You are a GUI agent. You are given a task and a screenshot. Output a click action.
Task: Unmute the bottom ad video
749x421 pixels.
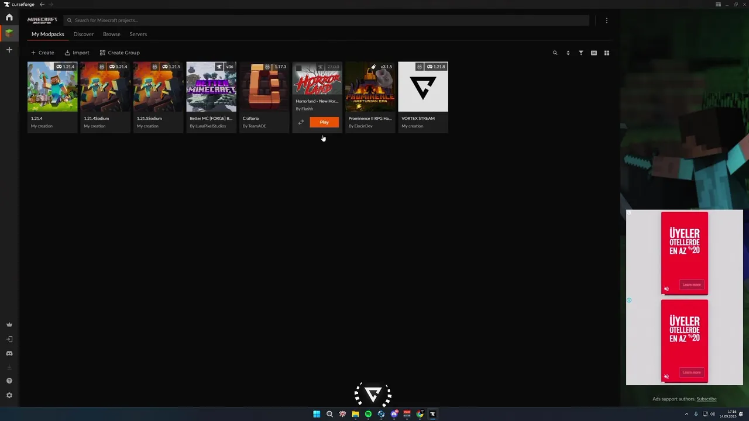[666, 377]
